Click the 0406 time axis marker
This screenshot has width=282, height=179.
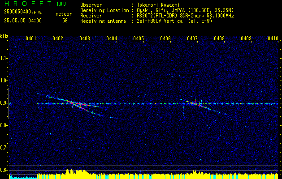(x=165, y=38)
